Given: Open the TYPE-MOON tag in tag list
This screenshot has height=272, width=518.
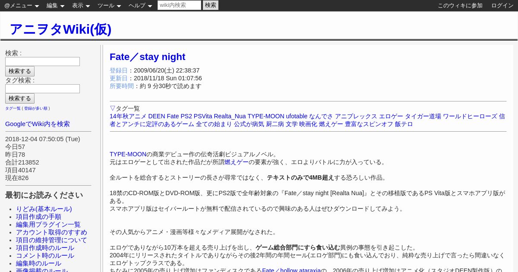Looking at the screenshot, I should coord(266,116).
